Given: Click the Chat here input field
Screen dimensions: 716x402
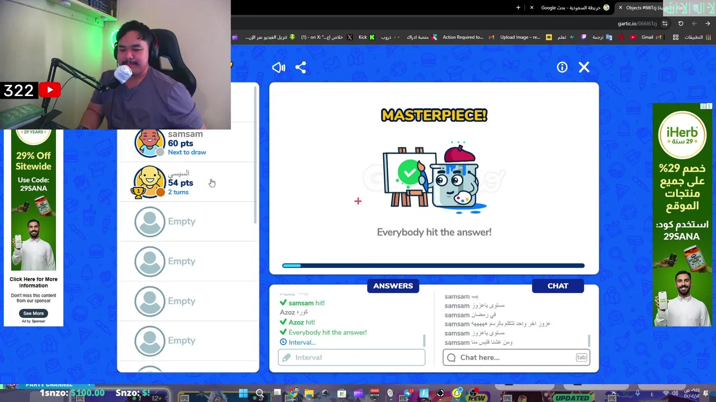Looking at the screenshot, I should (516, 357).
